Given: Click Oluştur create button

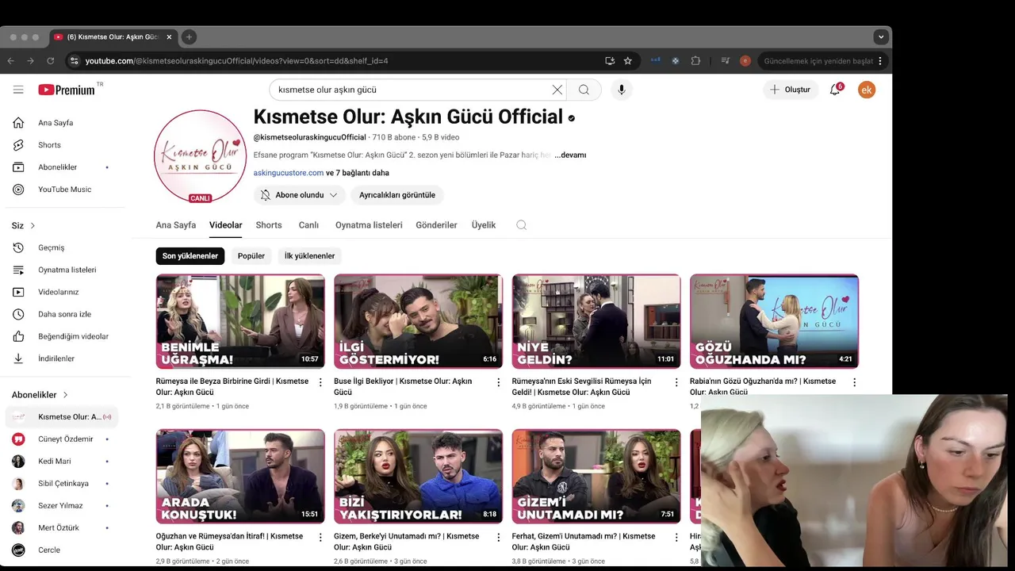Looking at the screenshot, I should pos(791,90).
